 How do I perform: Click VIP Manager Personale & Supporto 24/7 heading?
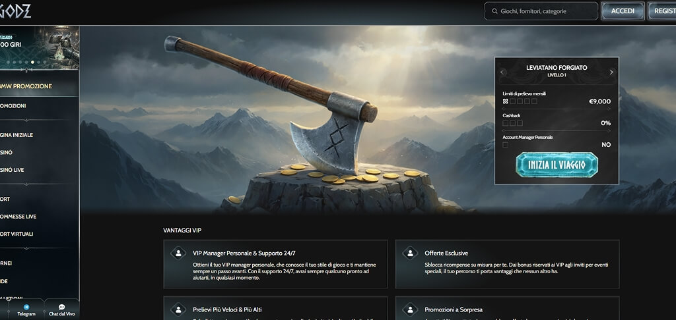[x=244, y=253]
